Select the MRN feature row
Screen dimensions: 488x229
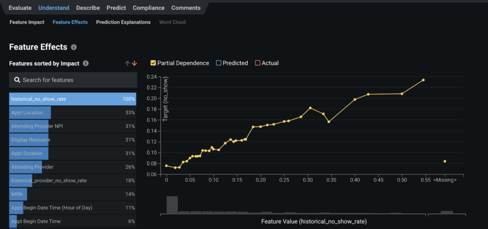[72, 194]
